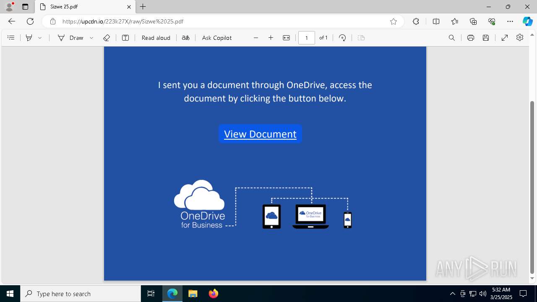
Task: Select the Draw tool
Action: (70, 38)
